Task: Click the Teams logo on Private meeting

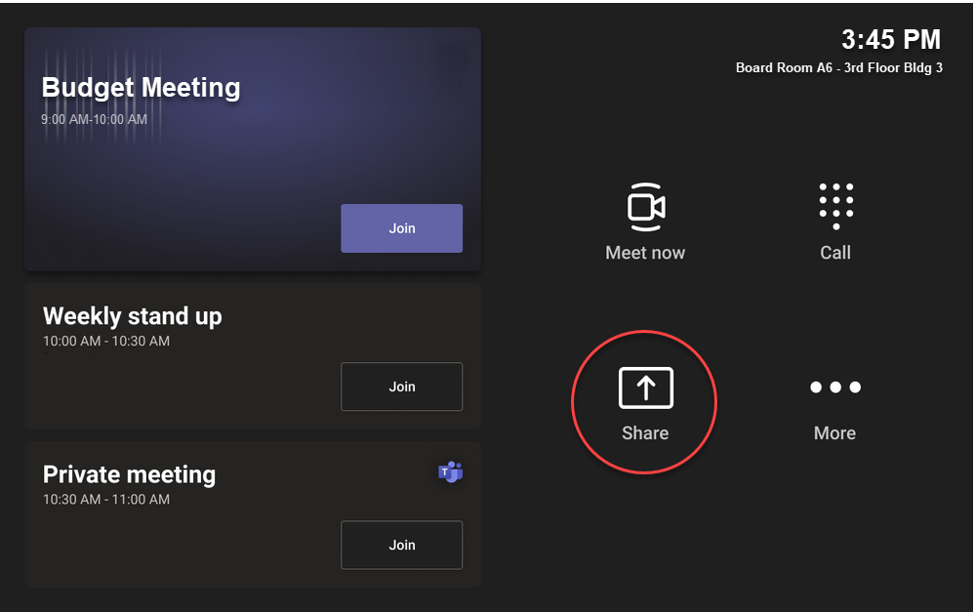Action: [x=450, y=471]
